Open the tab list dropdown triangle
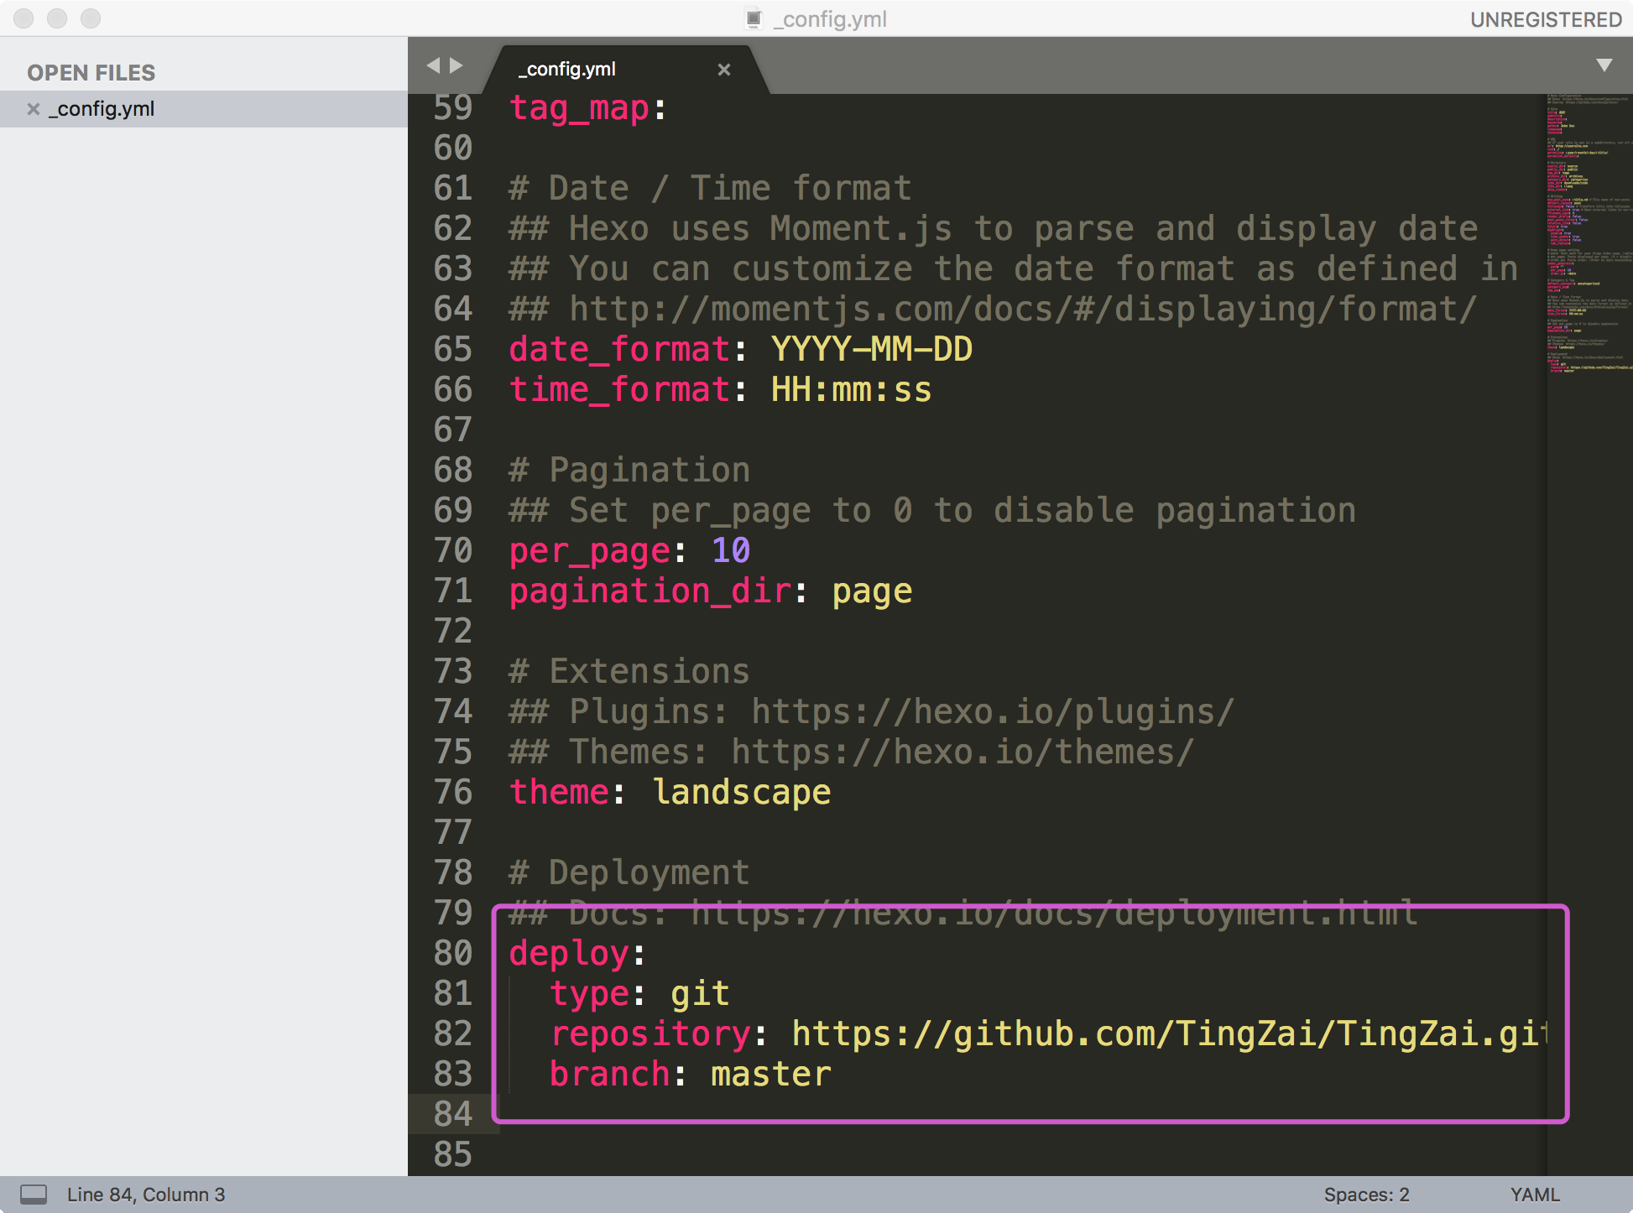The width and height of the screenshot is (1633, 1213). click(x=1604, y=65)
